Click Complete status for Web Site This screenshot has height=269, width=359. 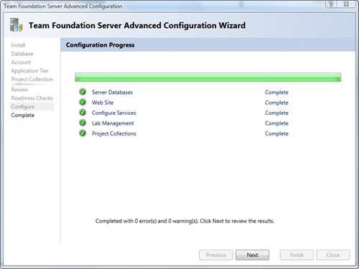276,103
